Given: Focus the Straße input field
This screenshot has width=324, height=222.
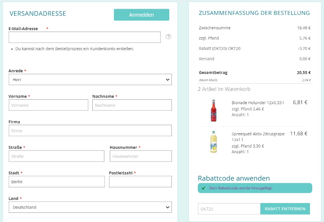Looking at the screenshot, I should coord(56,156).
